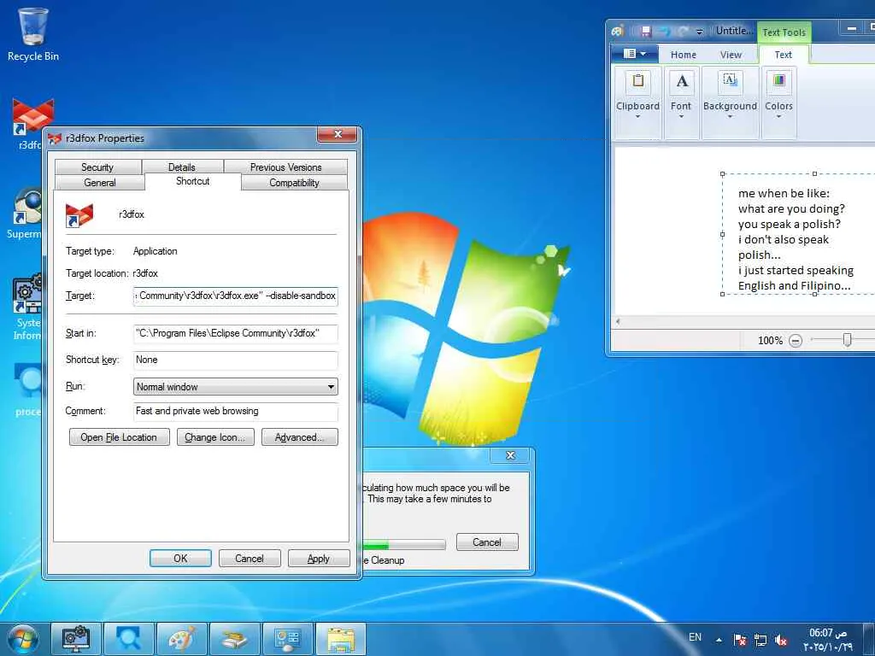Click the Undo arrow in Paint's title bar
Screen dimensions: 875x656
point(665,32)
